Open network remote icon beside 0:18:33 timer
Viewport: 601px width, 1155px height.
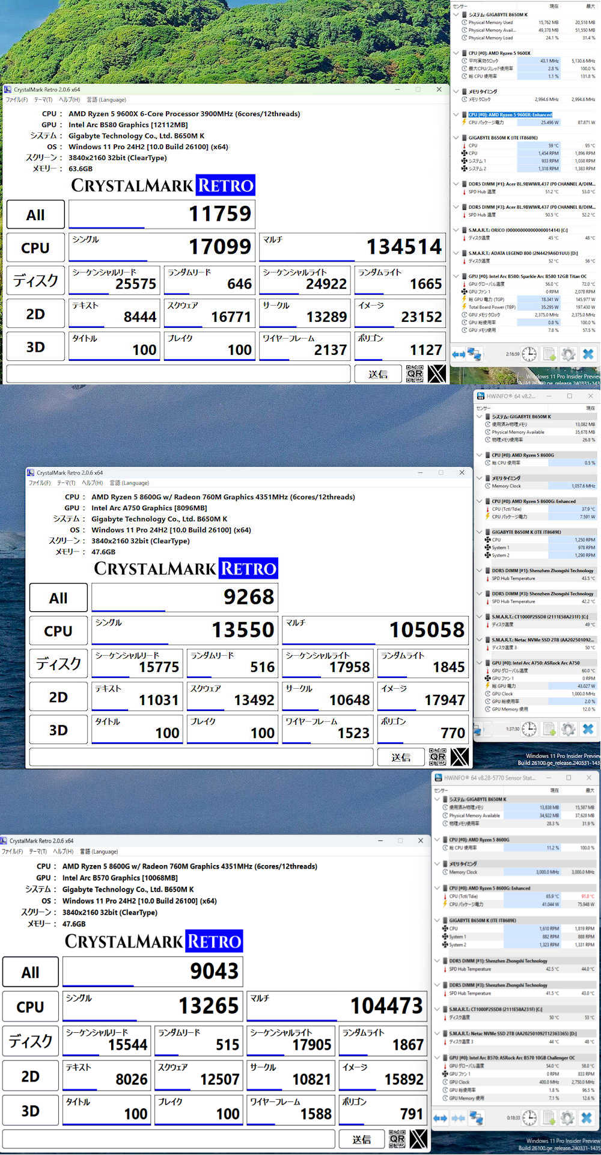coord(477,1118)
